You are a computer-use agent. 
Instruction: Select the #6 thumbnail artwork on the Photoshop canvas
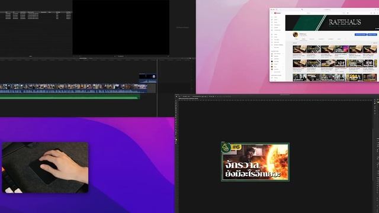click(255, 162)
